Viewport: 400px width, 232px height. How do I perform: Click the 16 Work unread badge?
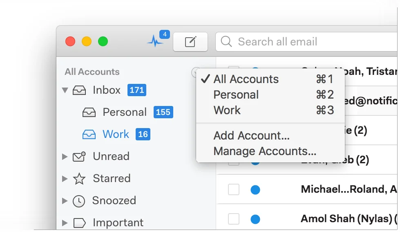(x=143, y=134)
